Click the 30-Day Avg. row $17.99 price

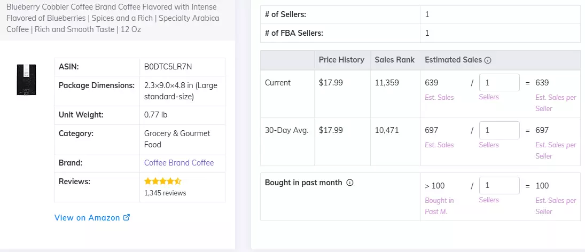(x=331, y=130)
